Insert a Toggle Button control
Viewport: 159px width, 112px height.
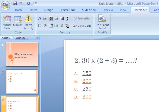[x=62, y=25]
